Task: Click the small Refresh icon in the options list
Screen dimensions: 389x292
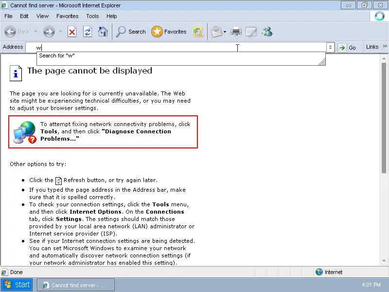Action: click(58, 181)
